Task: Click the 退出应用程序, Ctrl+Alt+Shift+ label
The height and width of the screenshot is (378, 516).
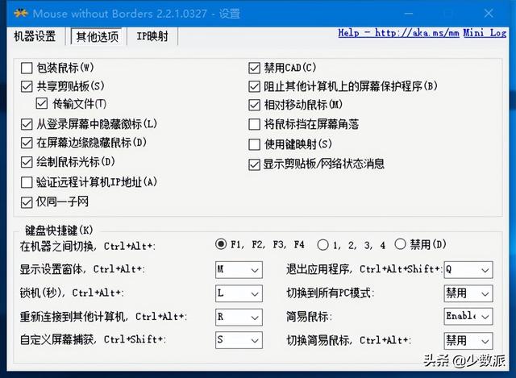Action: pos(364,269)
